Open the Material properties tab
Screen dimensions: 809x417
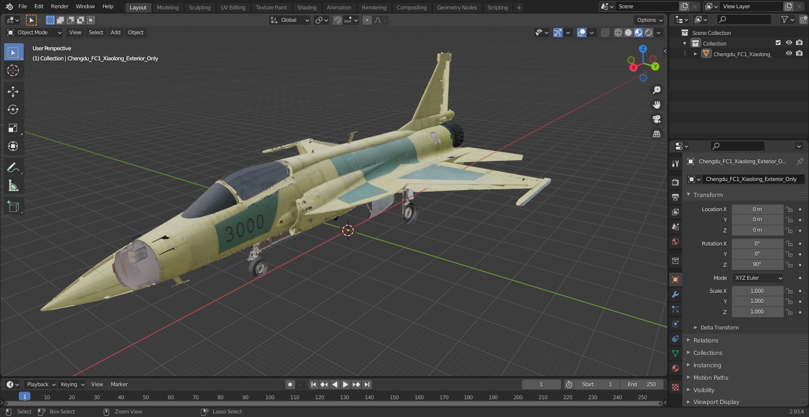675,368
